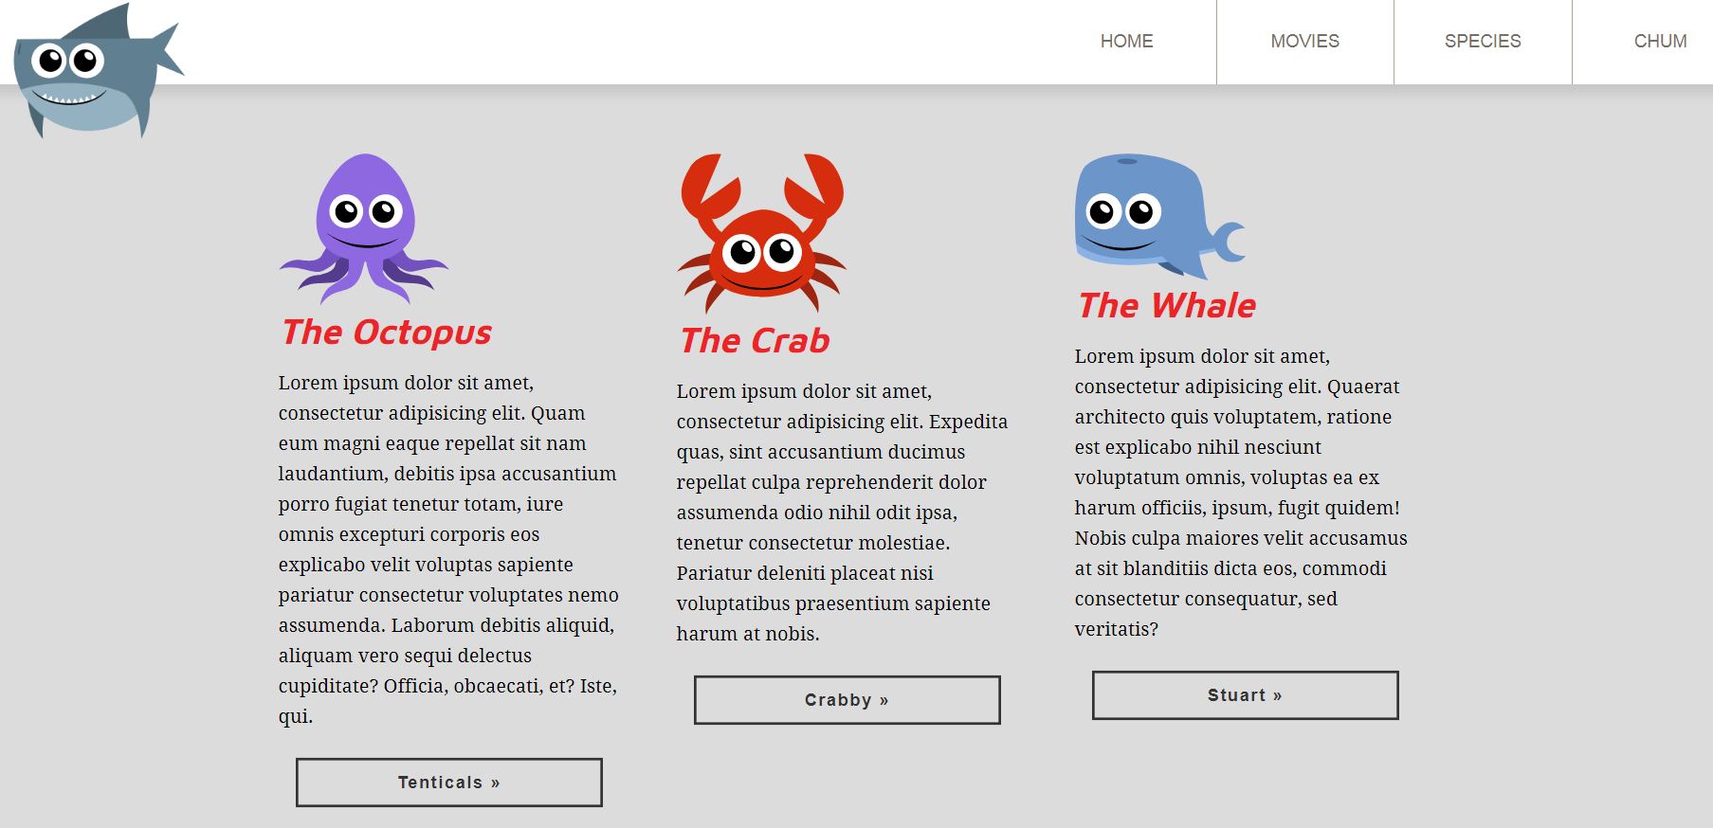Click the octopus description paragraph
This screenshot has height=828, width=1713.
pos(448,549)
